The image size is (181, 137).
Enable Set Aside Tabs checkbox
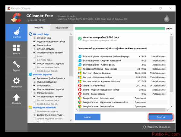pos(34,60)
